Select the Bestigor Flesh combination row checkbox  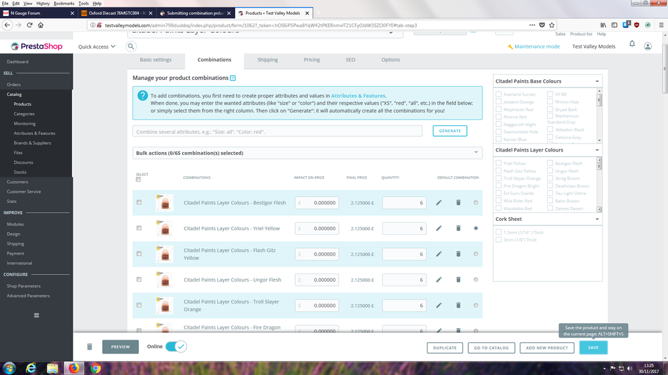[139, 203]
